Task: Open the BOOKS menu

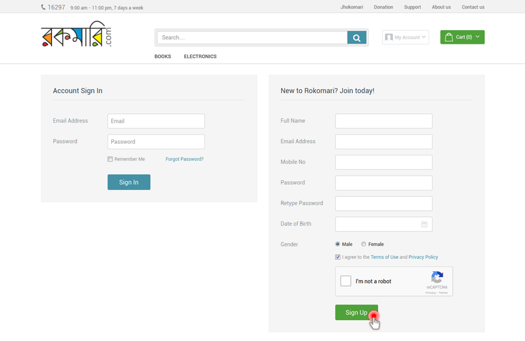Action: 162,57
